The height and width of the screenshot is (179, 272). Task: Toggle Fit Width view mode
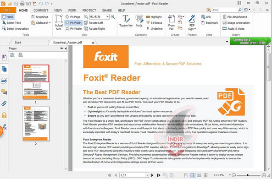click(73, 23)
